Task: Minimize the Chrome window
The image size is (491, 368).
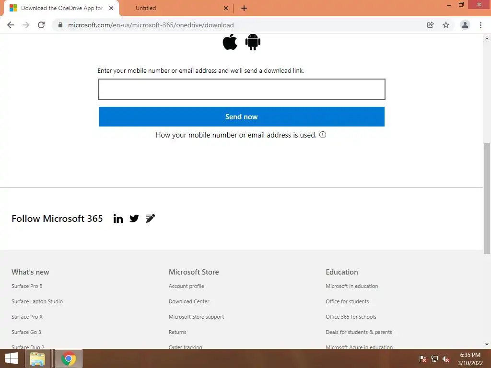Action: [449, 5]
